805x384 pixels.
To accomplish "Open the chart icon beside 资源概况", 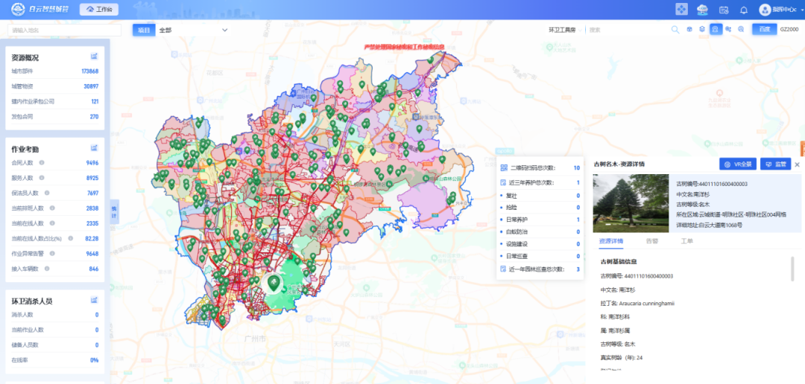I will click(x=94, y=57).
